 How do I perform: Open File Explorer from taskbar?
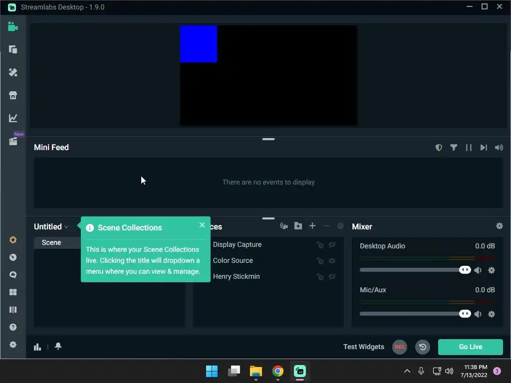[256, 371]
